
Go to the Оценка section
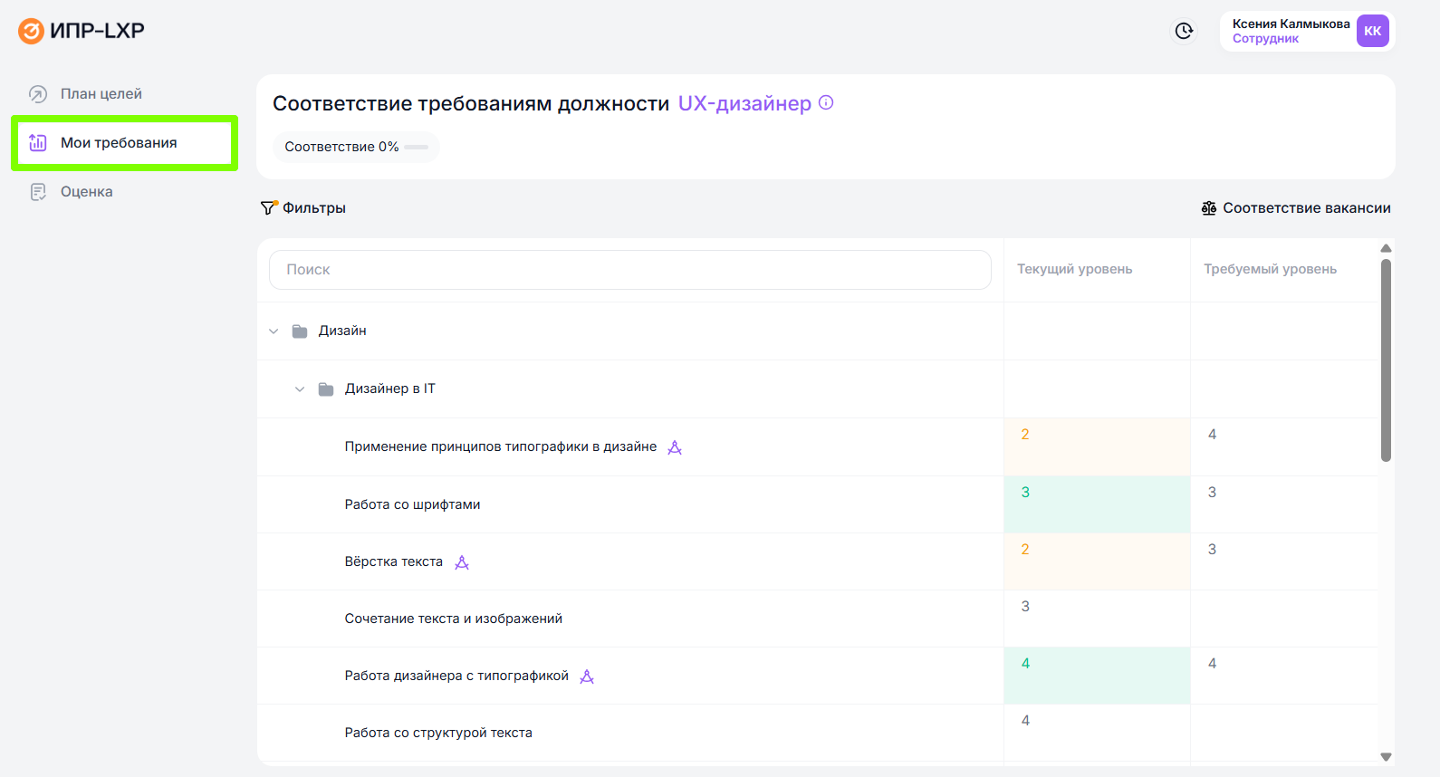[x=86, y=192]
